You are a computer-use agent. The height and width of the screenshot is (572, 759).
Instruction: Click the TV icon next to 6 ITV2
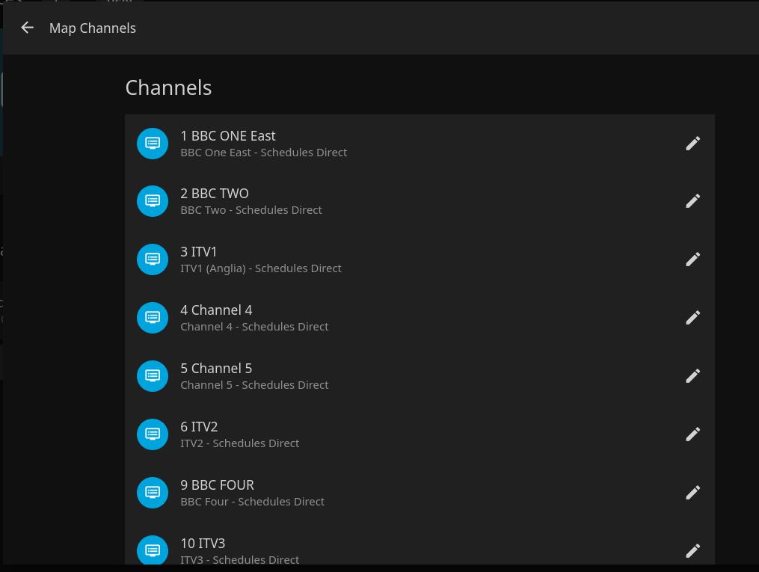coord(153,434)
